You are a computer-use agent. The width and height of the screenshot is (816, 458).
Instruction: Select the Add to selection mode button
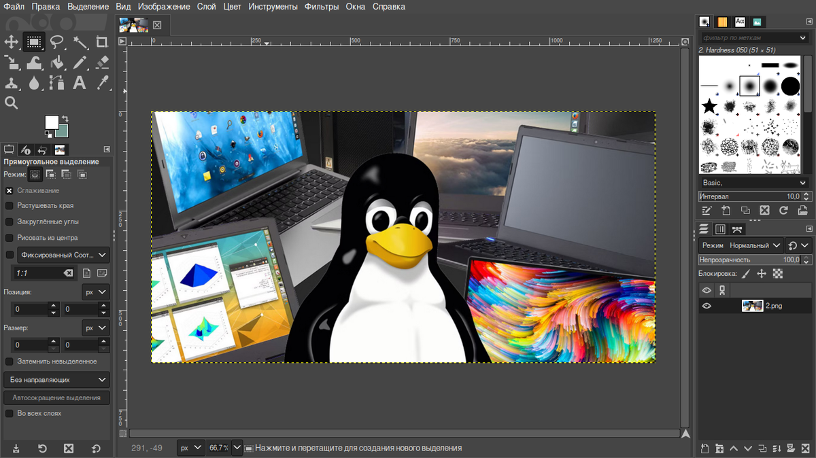point(51,175)
